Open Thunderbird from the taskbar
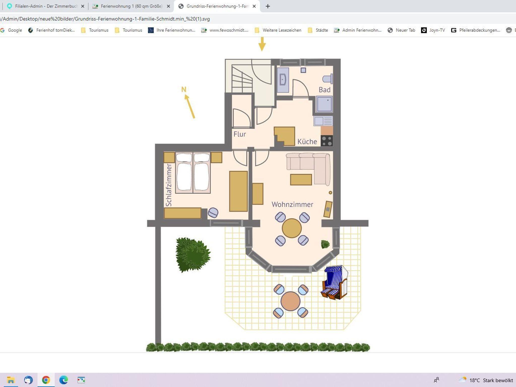 (x=28, y=380)
